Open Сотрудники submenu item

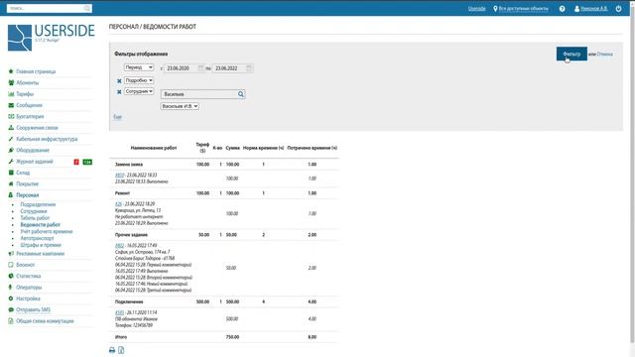click(34, 211)
